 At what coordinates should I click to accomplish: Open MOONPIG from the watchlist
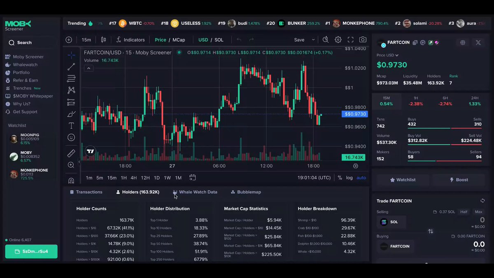click(x=30, y=139)
